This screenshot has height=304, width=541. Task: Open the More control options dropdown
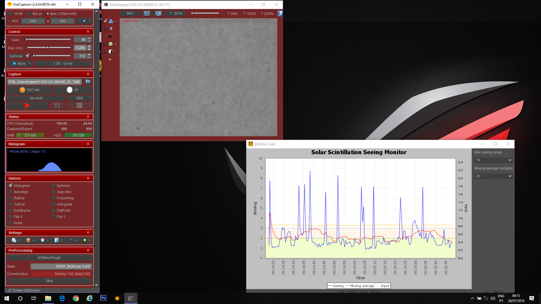19,64
